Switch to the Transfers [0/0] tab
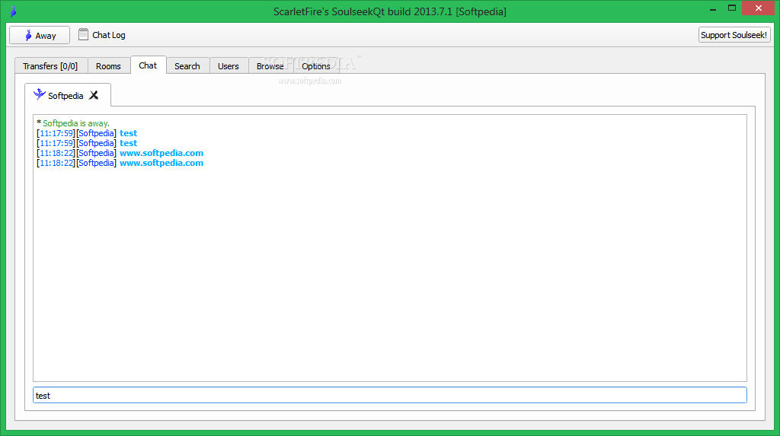The height and width of the screenshot is (436, 780). [51, 66]
